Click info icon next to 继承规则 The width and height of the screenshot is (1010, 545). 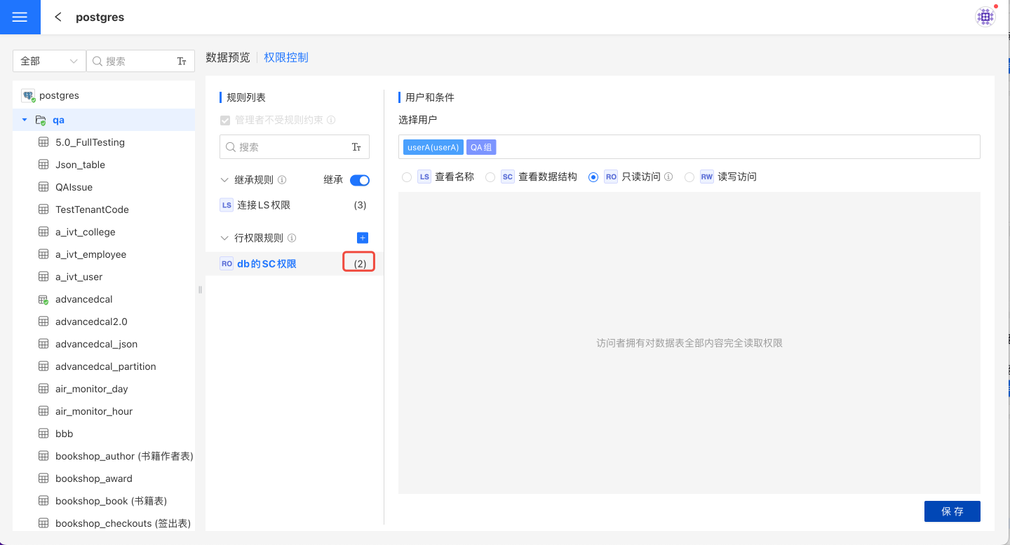[x=282, y=180]
